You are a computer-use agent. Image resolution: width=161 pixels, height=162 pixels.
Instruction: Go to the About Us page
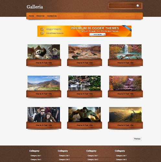(40, 16)
